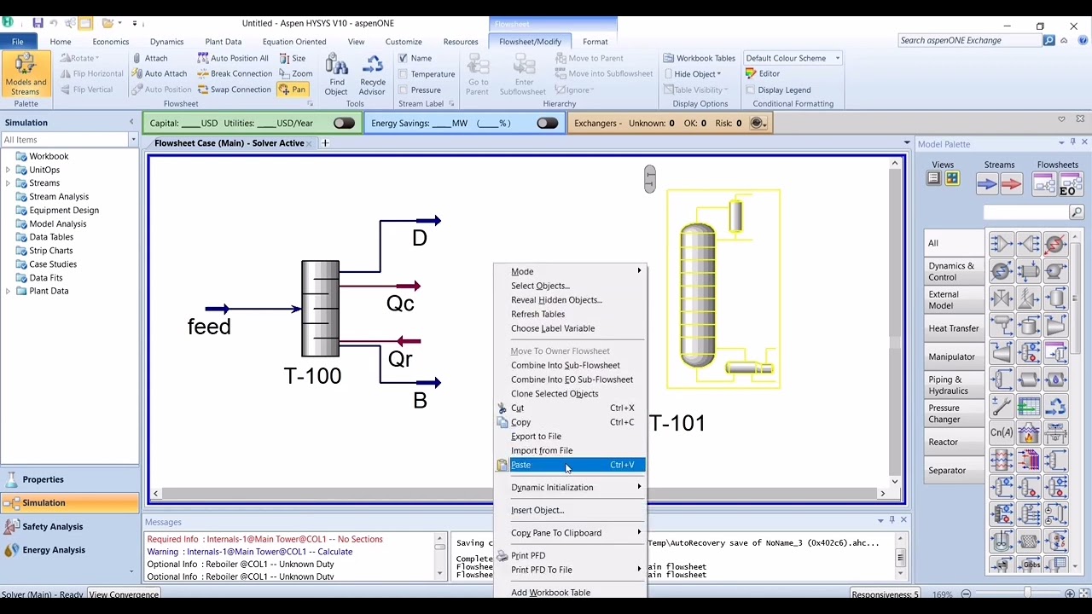Switch palette to icon grid view
Viewport: 1092px width, 614px height.
point(952,178)
